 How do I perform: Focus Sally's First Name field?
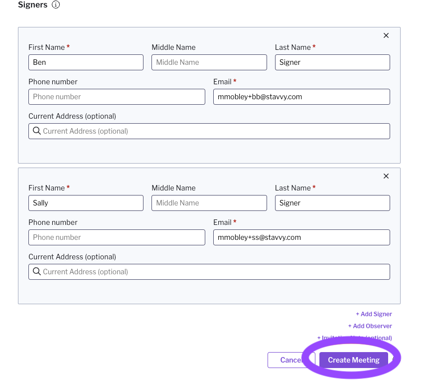86,203
